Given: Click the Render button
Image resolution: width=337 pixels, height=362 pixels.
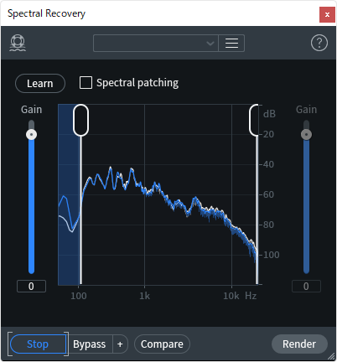Looking at the screenshot, I should click(299, 344).
